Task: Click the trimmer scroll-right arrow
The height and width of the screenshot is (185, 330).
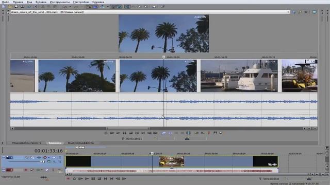Action: 305,128
